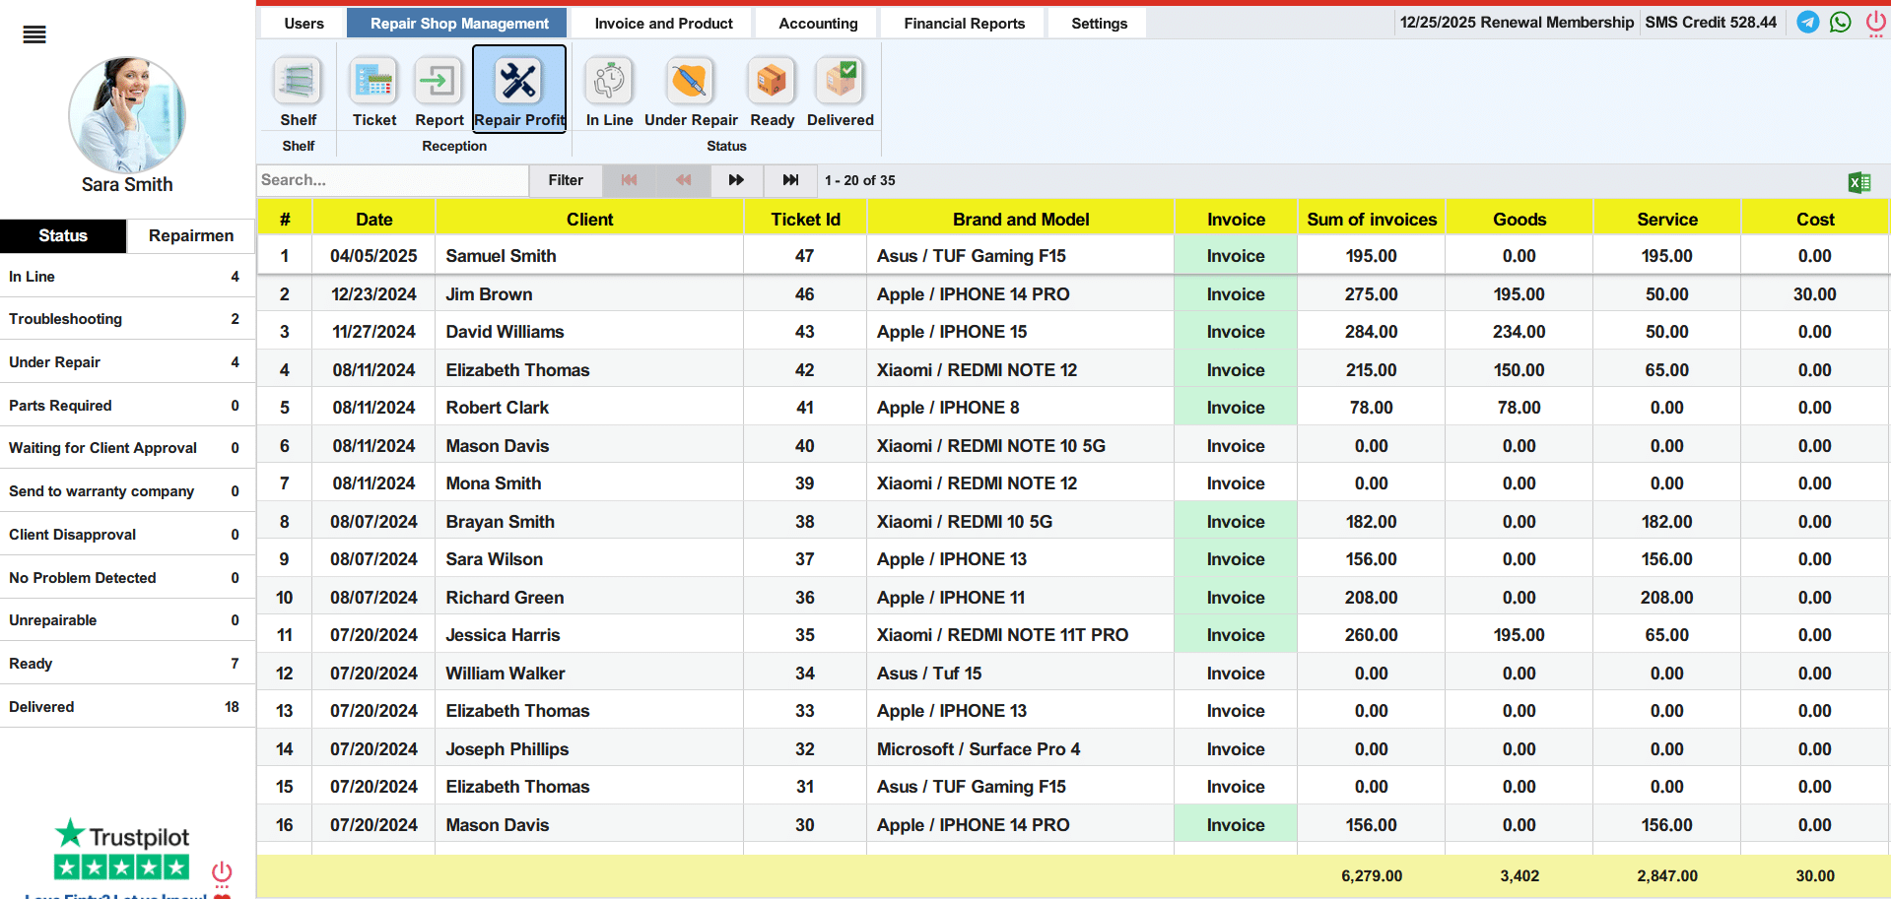Click the Search input field
This screenshot has height=899, width=1891.
(393, 180)
